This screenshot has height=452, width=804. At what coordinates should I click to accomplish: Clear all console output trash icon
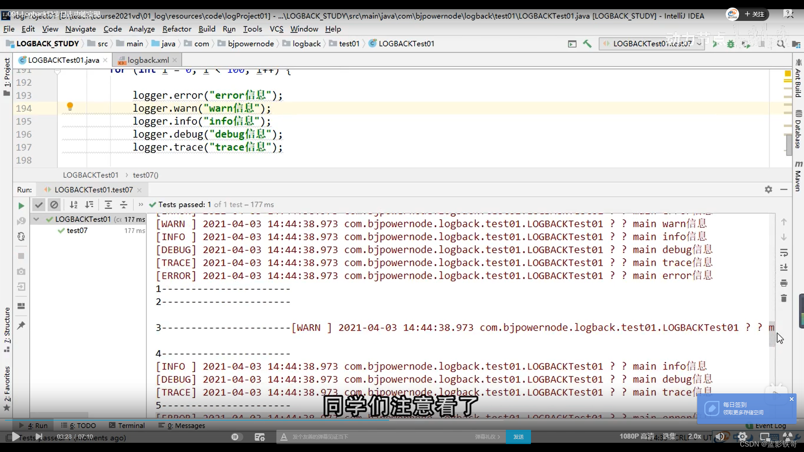coord(784,298)
